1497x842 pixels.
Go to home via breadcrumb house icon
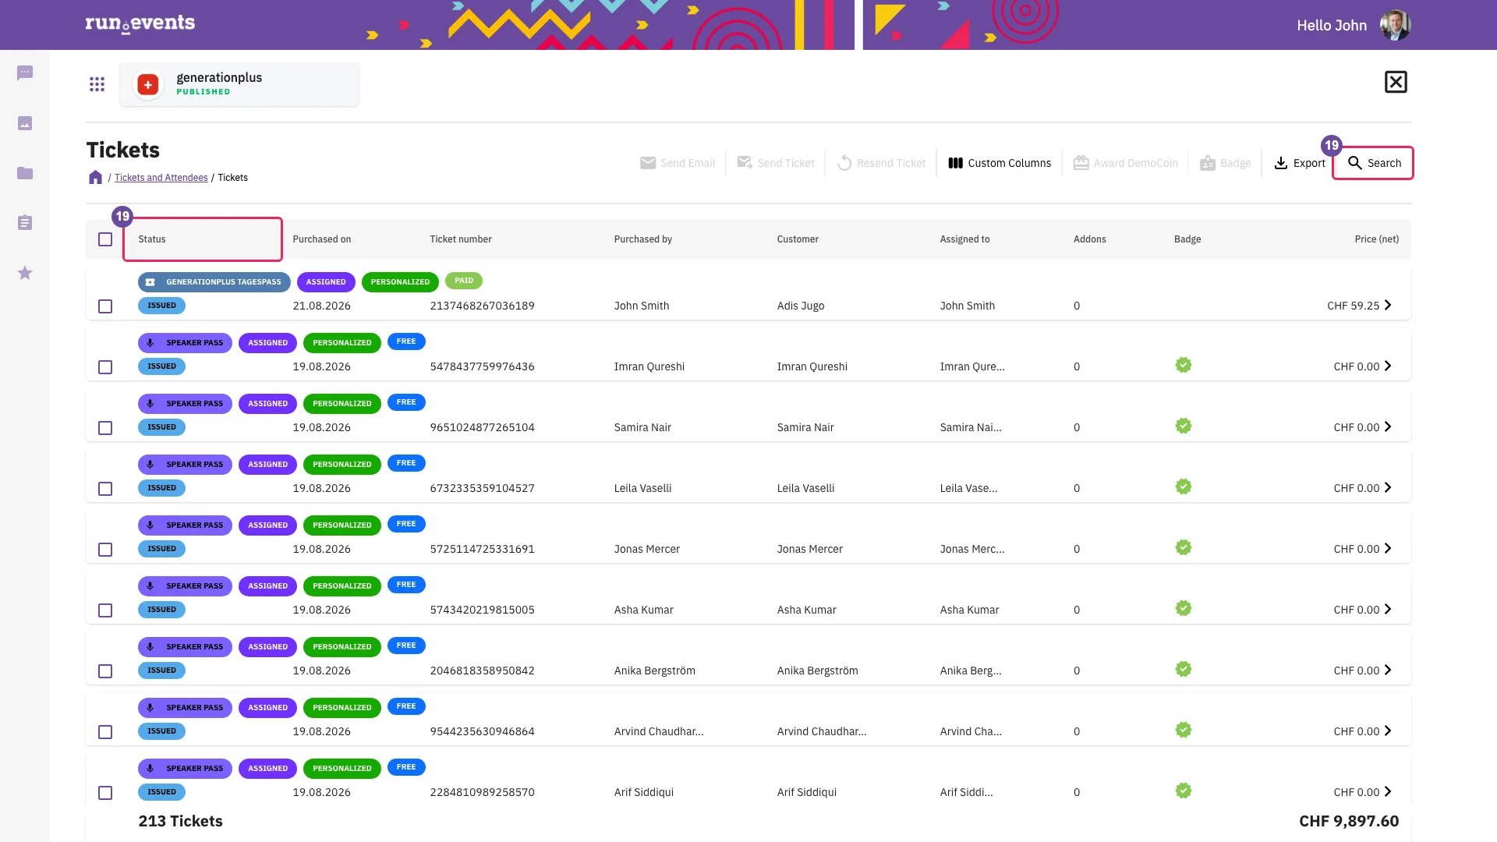pyautogui.click(x=95, y=178)
